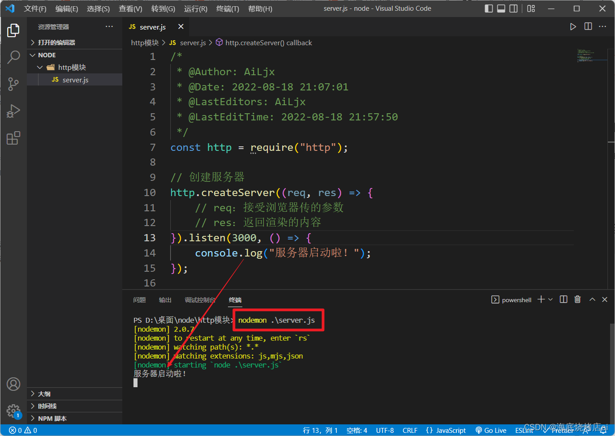615x436 pixels.
Task: Open the Extensions view
Action: pyautogui.click(x=13, y=138)
